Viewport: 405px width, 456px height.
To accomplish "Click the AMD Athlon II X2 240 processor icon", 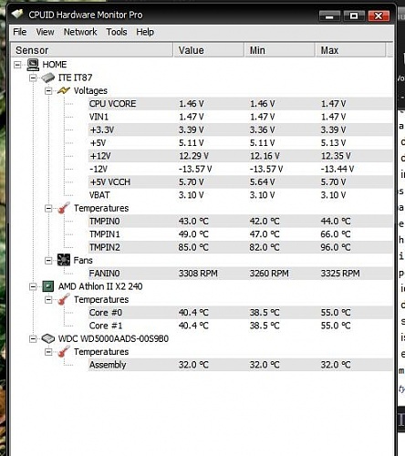I will pyautogui.click(x=48, y=286).
